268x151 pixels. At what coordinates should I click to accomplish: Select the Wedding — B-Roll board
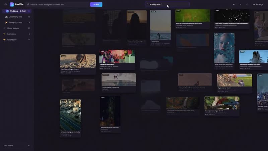16,11
